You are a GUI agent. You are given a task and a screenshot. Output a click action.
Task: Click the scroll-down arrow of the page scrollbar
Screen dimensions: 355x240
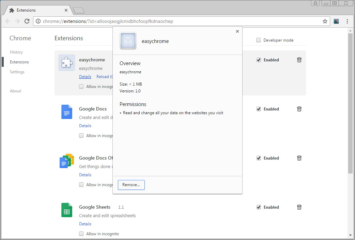tap(350, 235)
